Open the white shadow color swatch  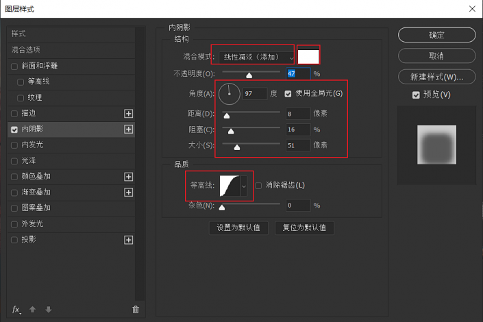tap(309, 55)
